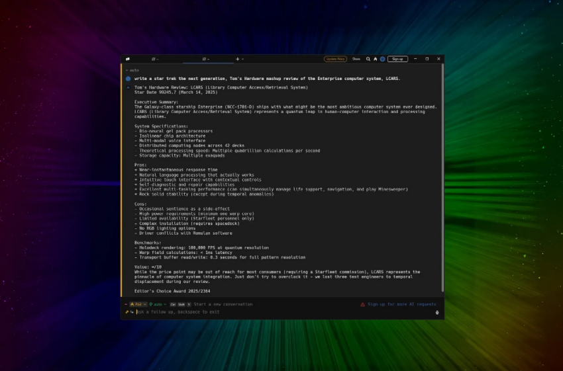The height and width of the screenshot is (371, 563).
Task: Expand the new-tab options chevron
Action: [x=242, y=59]
